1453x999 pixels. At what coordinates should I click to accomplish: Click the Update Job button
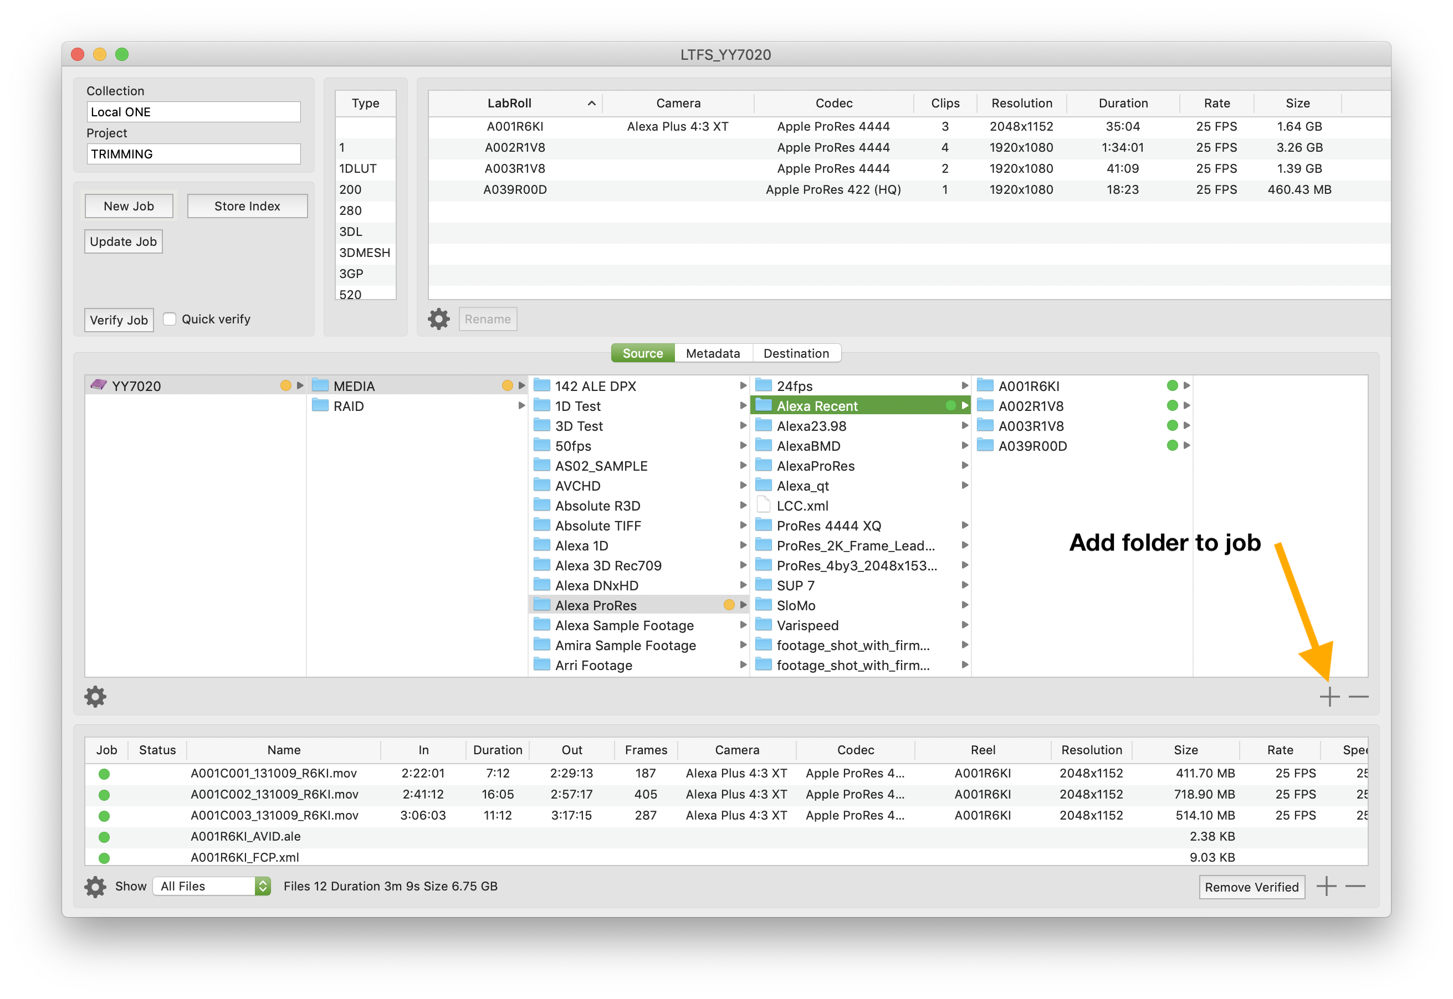click(x=124, y=241)
